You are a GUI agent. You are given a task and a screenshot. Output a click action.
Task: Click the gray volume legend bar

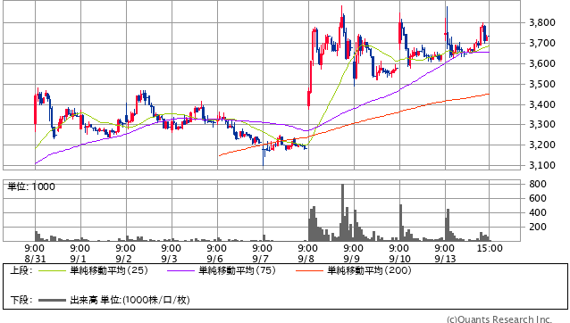pos(53,300)
